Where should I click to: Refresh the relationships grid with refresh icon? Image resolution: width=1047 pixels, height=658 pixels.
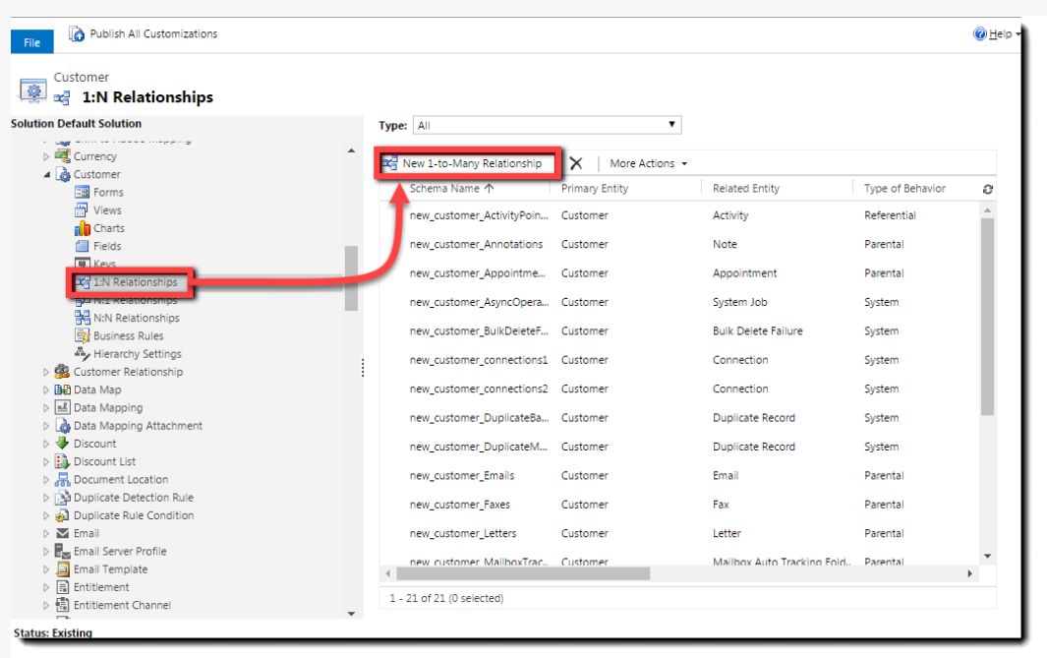988,189
